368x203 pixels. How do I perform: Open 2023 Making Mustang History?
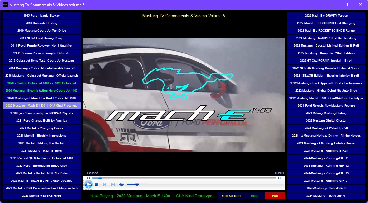click(326, 113)
